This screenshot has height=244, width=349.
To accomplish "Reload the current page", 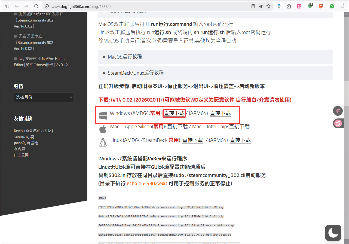I will (36, 6).
